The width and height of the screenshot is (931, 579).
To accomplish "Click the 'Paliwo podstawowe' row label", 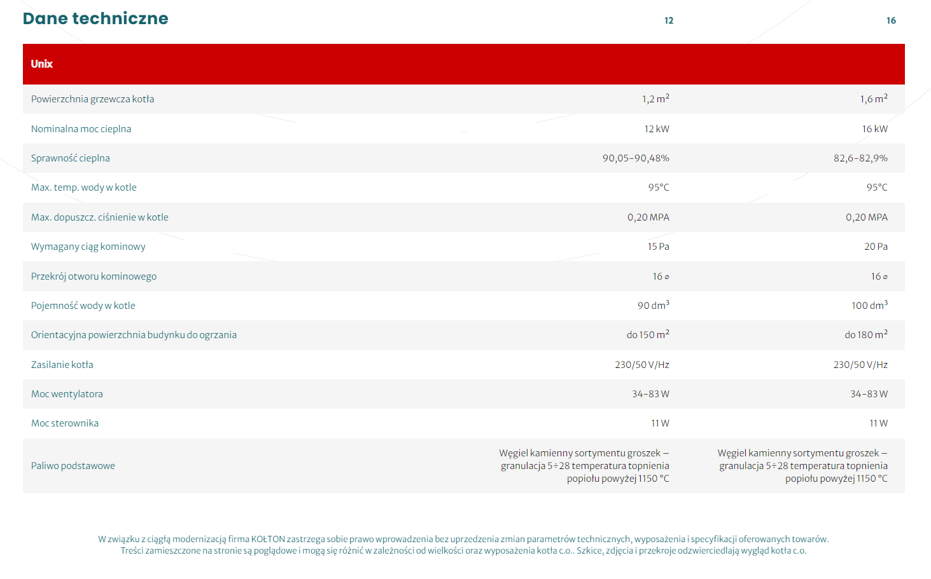I will pos(73,466).
